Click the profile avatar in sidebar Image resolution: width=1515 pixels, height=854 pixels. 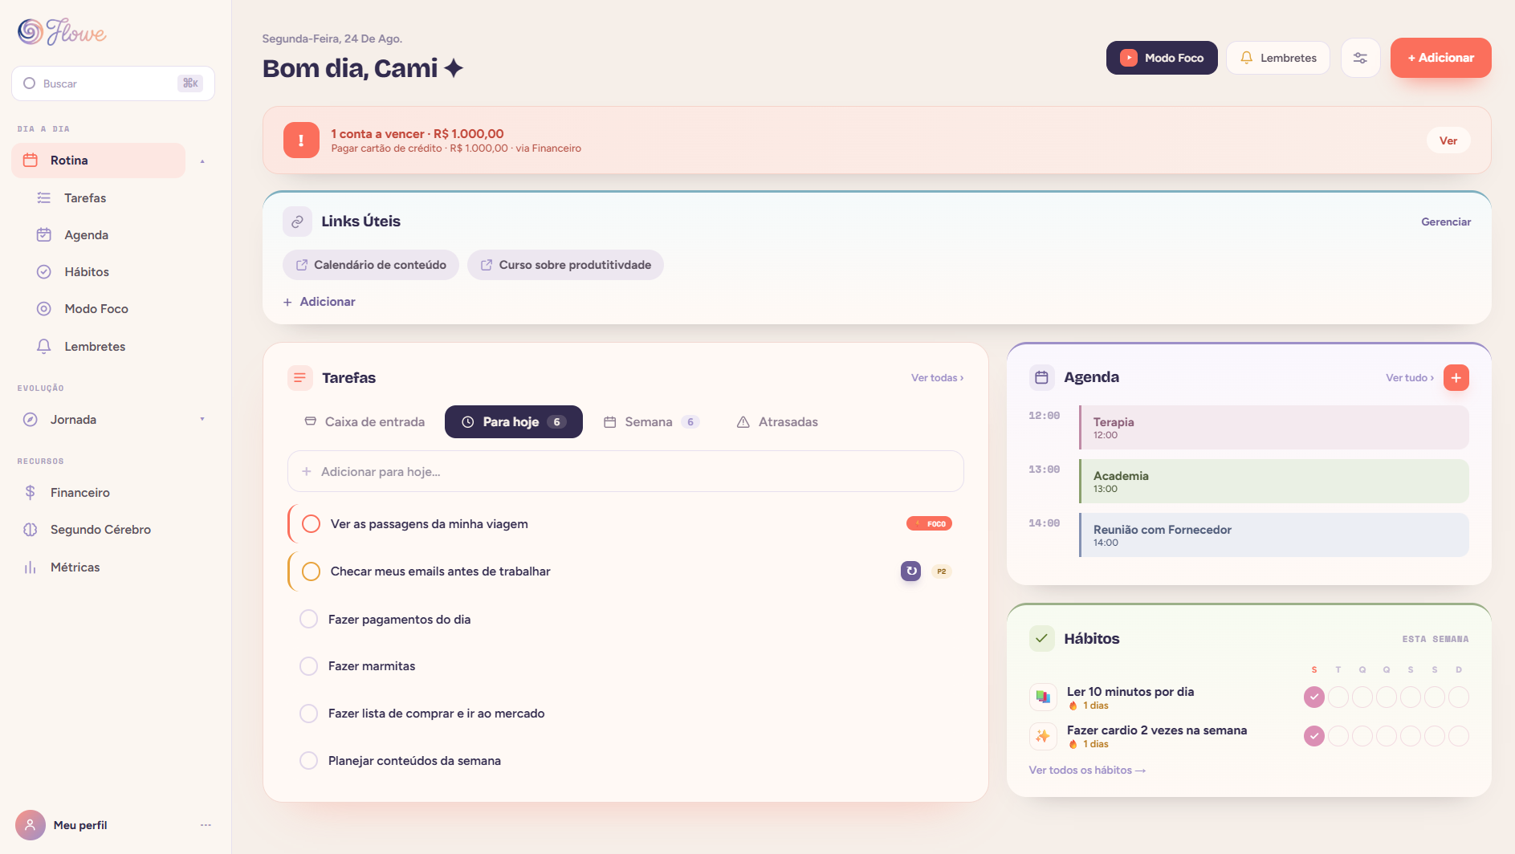[x=30, y=825]
